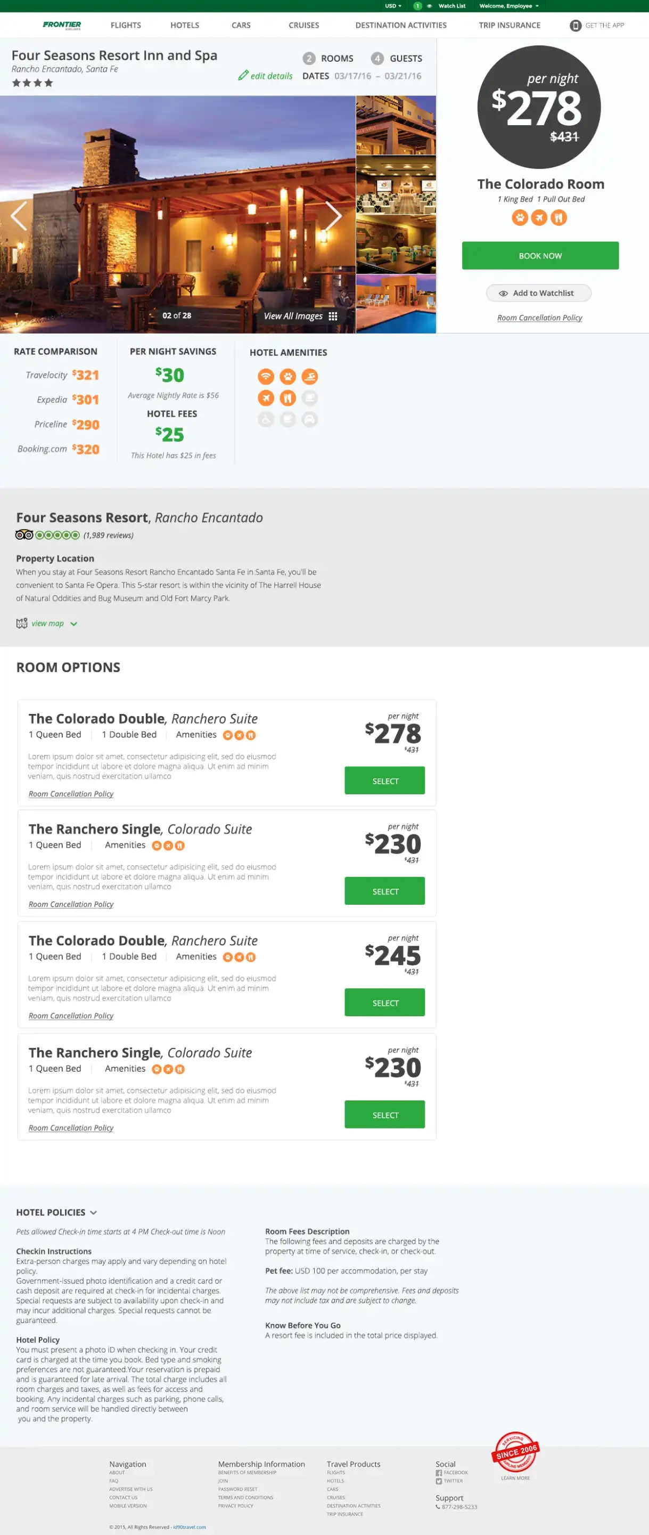Select the $245 Colorado Double room
The width and height of the screenshot is (649, 1535).
tap(384, 1003)
